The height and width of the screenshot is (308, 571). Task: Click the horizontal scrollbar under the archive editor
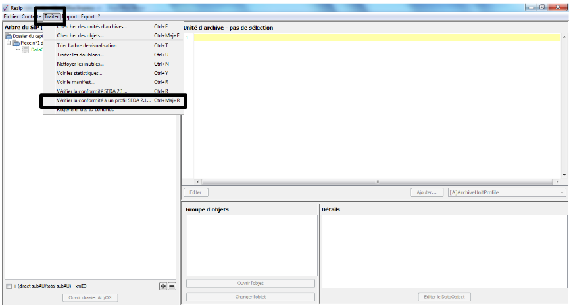[x=377, y=181]
